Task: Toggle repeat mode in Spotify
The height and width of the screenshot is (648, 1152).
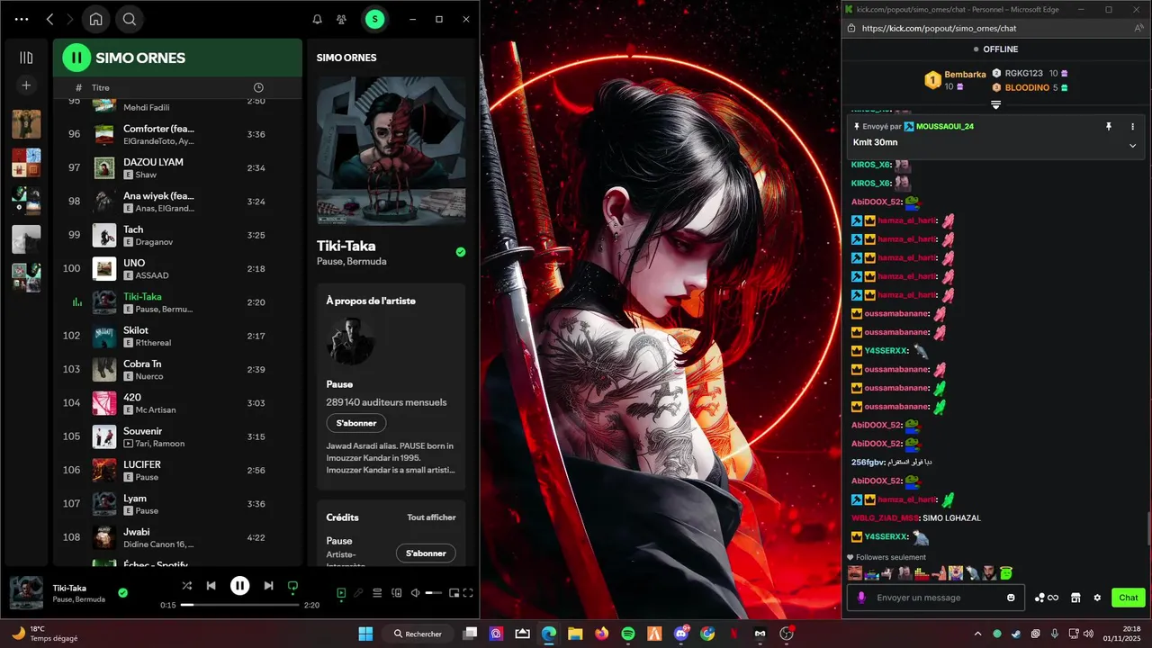Action: click(x=292, y=586)
